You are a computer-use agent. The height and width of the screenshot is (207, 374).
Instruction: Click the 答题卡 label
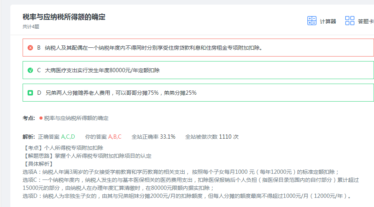point(365,21)
